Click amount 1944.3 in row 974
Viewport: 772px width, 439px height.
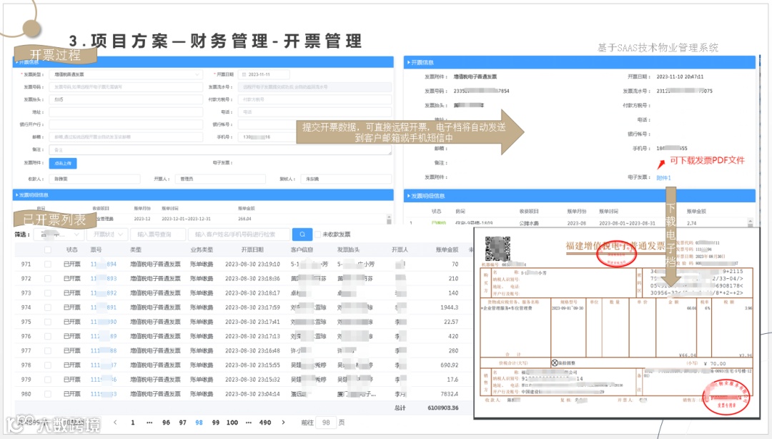(x=449, y=307)
